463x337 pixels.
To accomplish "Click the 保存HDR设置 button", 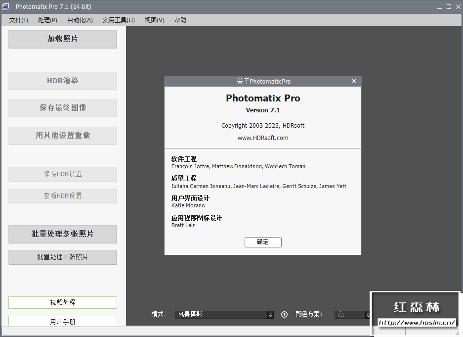I will [x=63, y=174].
